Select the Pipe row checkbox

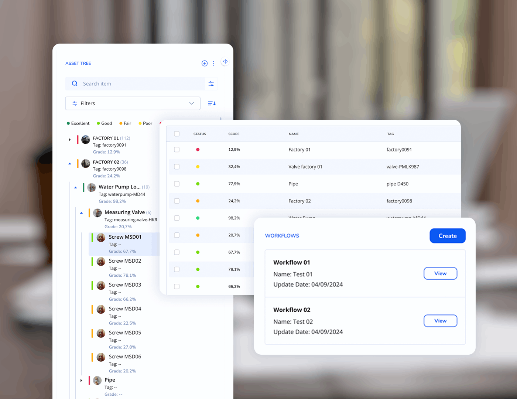pos(177,184)
